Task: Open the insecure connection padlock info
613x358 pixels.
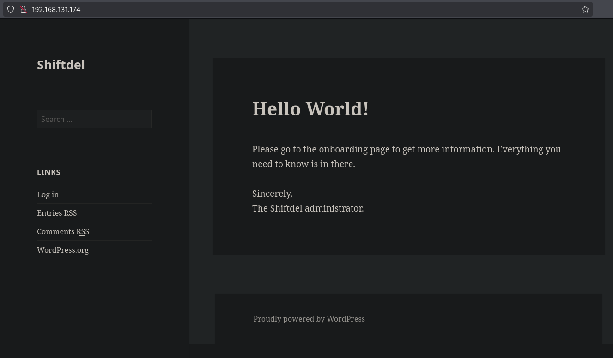Action: (24, 9)
